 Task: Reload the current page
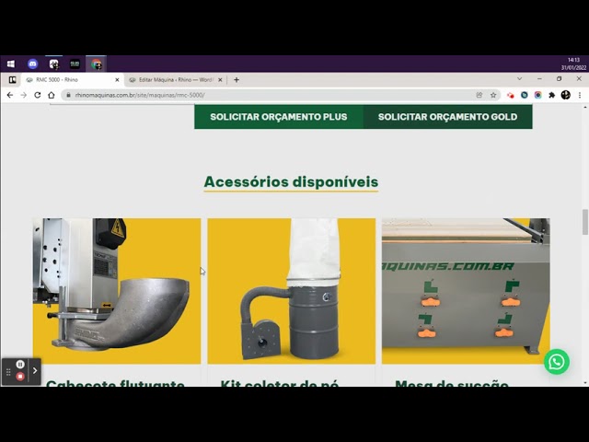pos(38,95)
